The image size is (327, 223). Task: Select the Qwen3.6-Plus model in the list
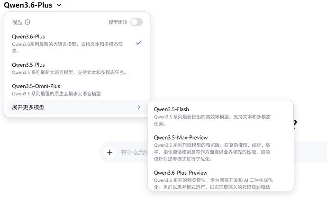28,36
